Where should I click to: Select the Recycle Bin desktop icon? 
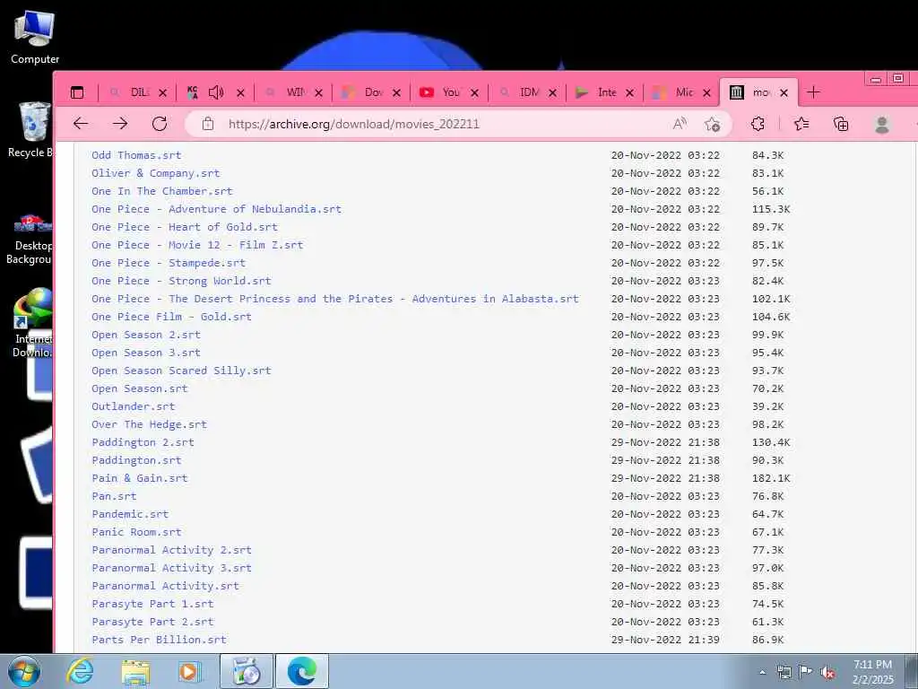(30, 130)
